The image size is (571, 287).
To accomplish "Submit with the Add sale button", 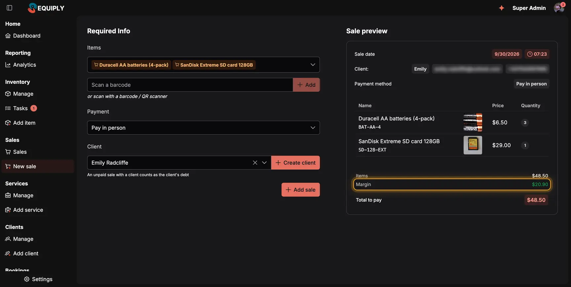I will (301, 190).
